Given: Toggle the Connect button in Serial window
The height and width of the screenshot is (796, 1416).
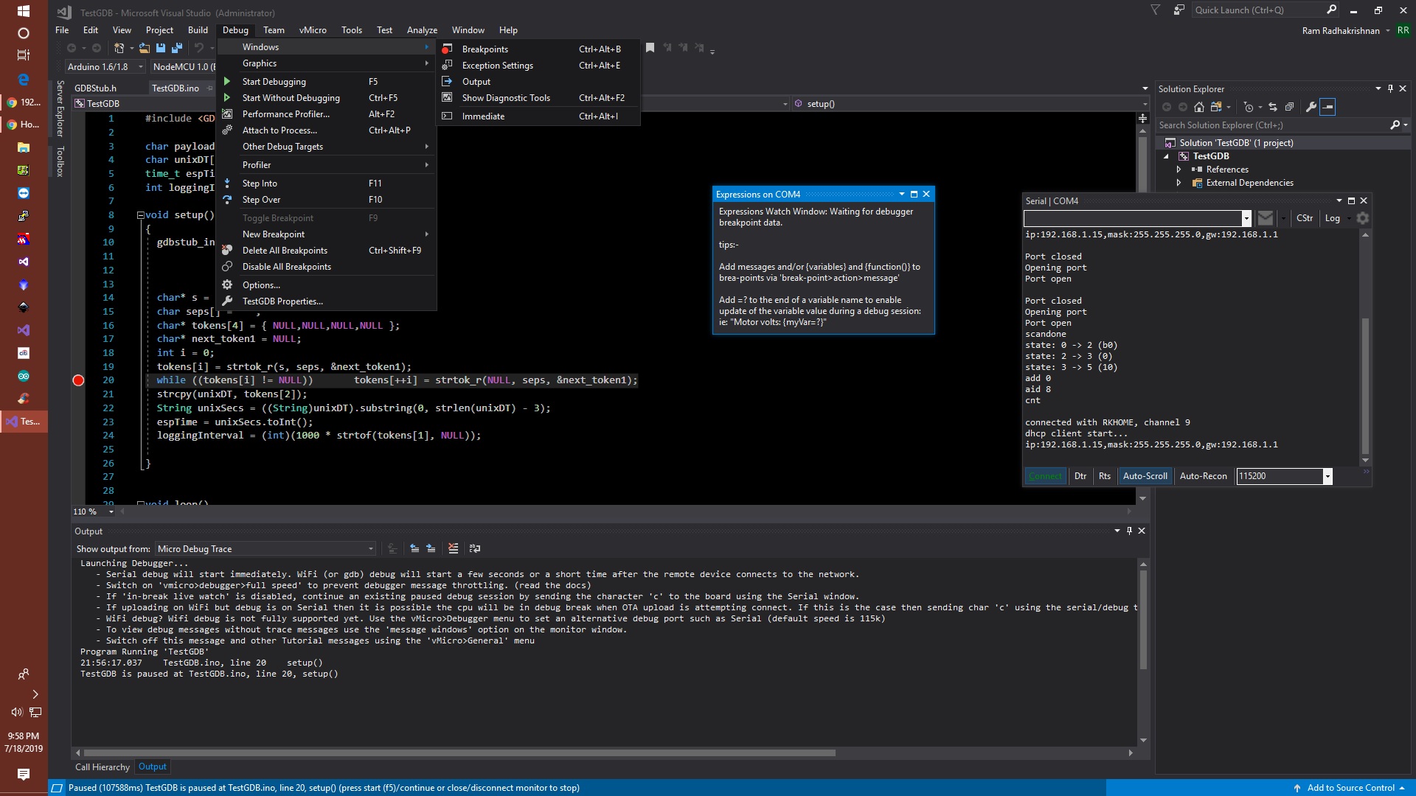Looking at the screenshot, I should click(1046, 476).
